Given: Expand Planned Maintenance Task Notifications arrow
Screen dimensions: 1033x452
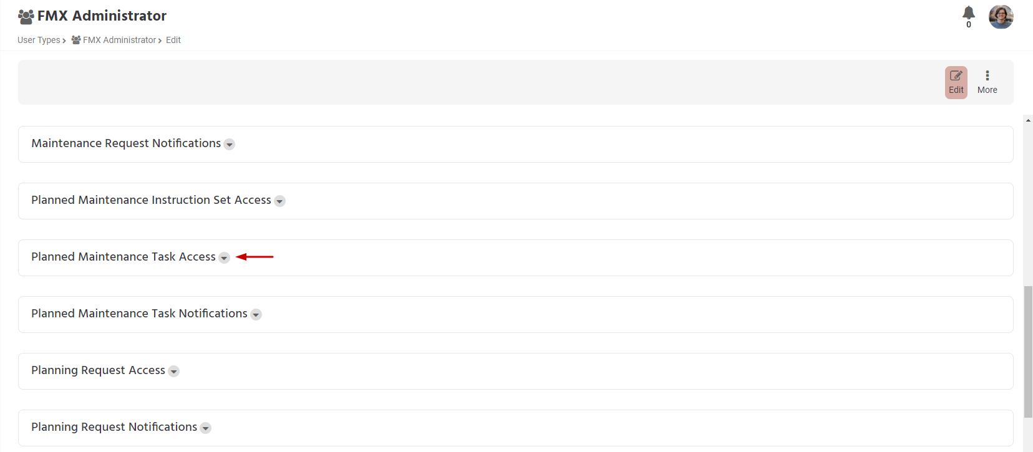Looking at the screenshot, I should click(x=256, y=315).
